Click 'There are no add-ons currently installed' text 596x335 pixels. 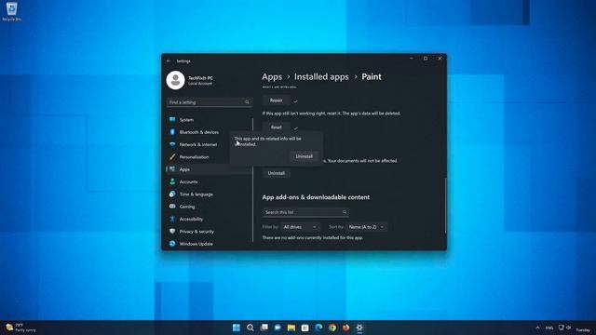313,238
